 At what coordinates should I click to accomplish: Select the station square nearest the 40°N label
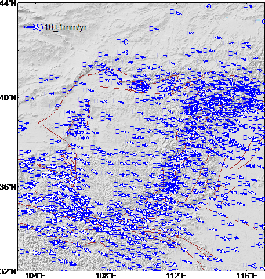[27, 99]
